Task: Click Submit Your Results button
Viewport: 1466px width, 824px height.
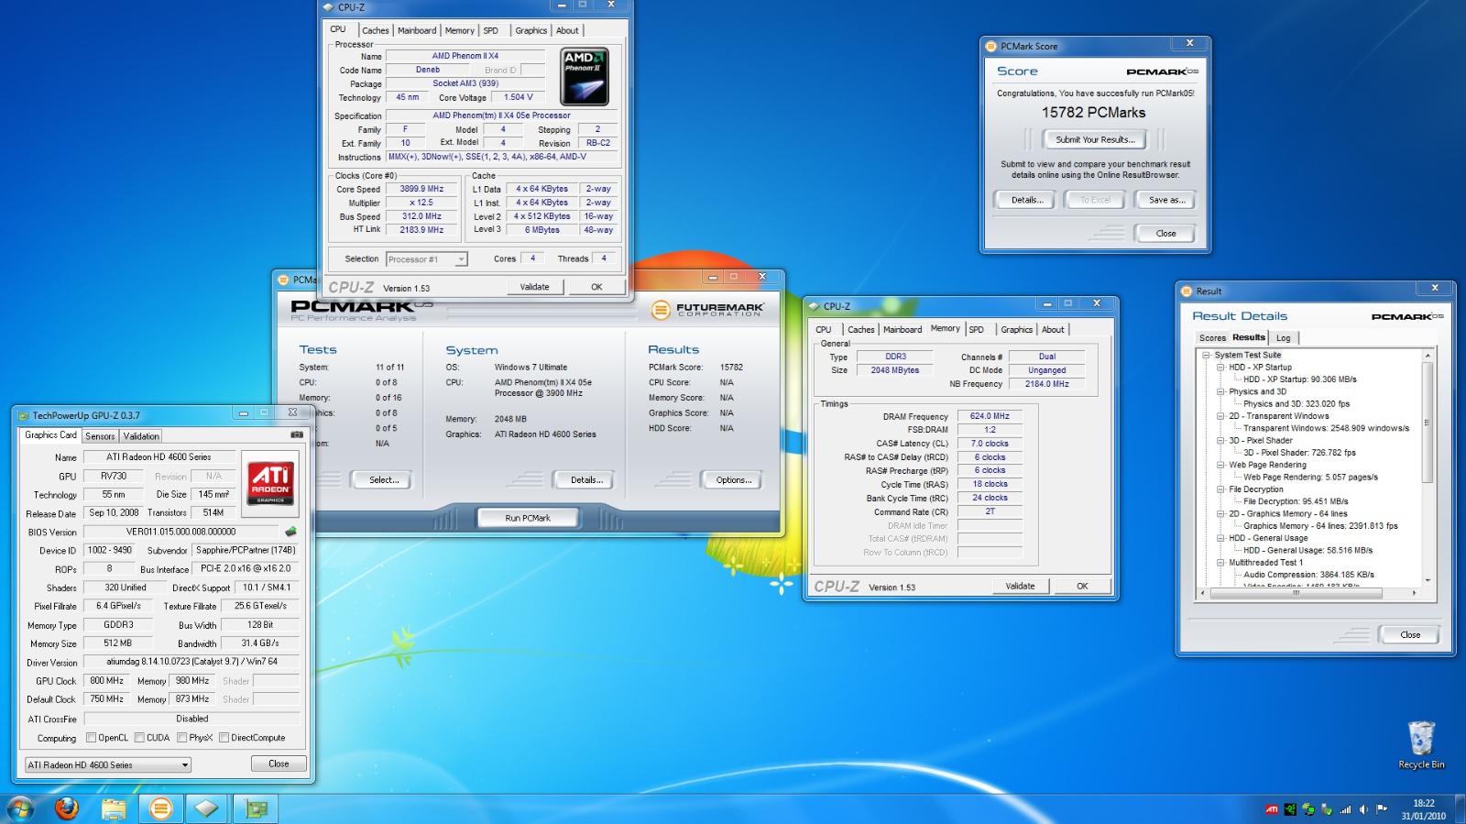Action: pos(1095,139)
